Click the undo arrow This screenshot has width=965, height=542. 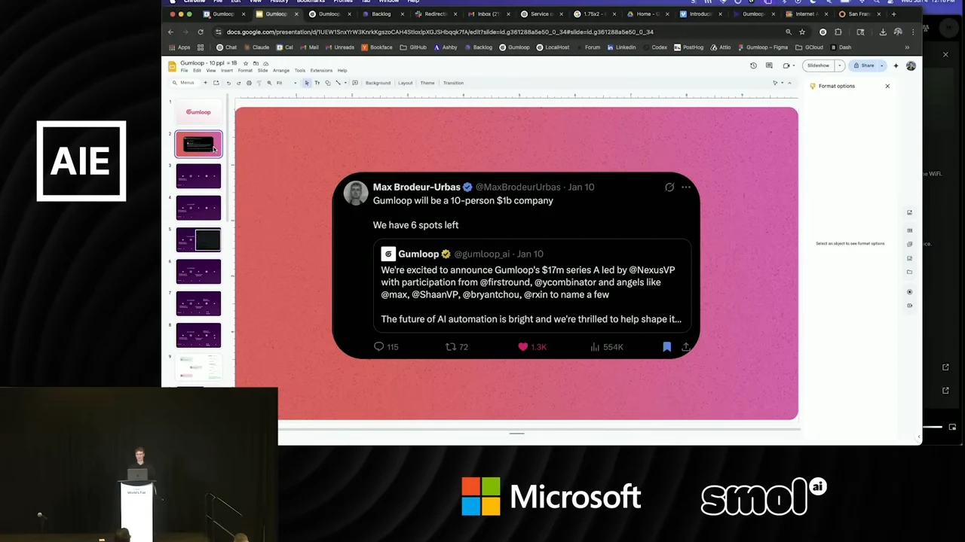click(x=228, y=83)
